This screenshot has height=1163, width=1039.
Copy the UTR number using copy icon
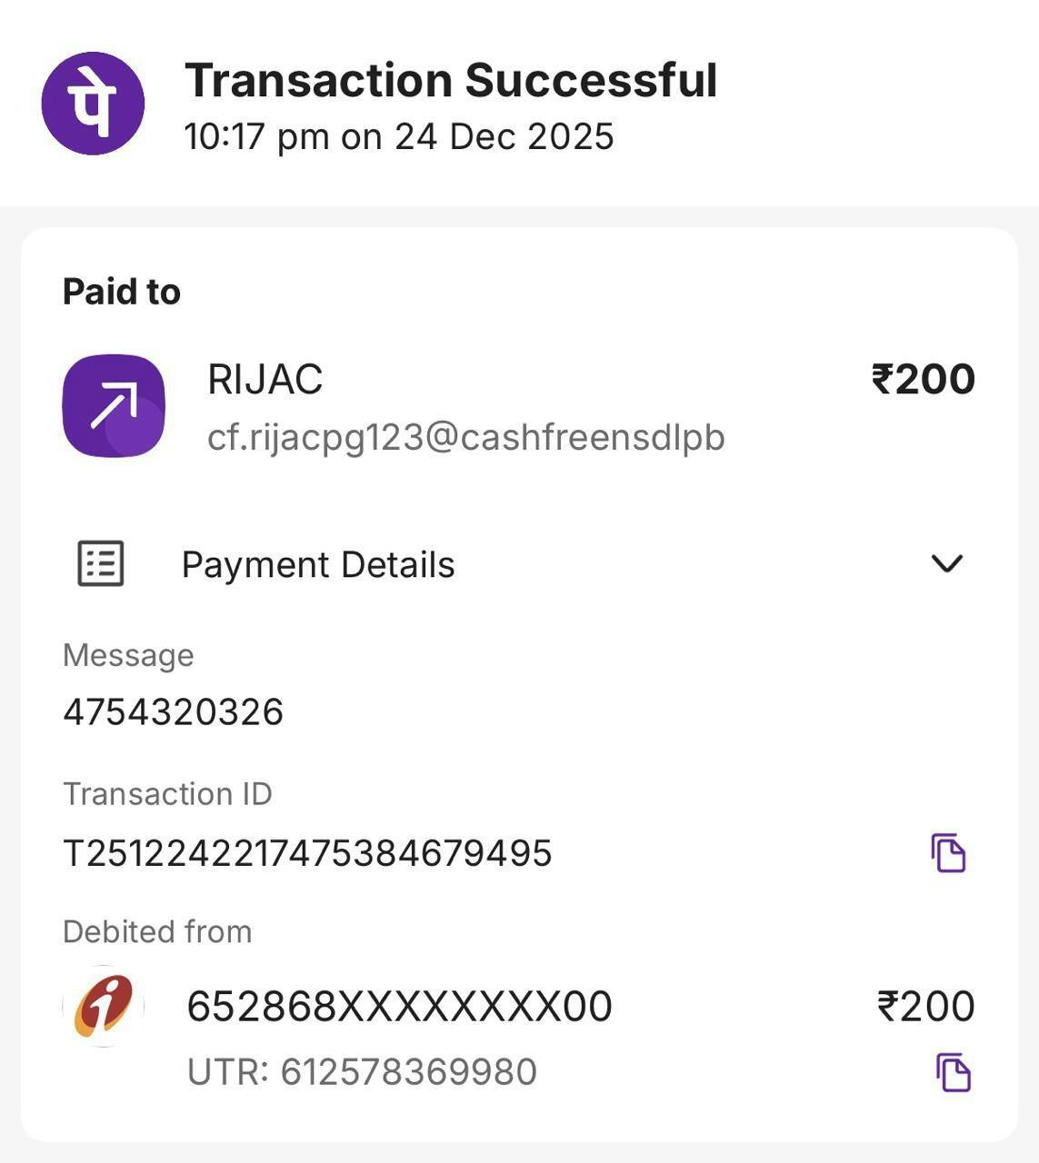click(953, 1072)
